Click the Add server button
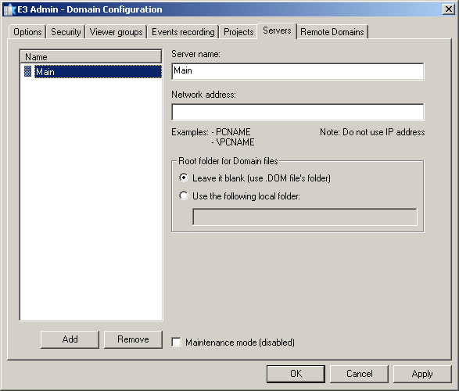This screenshot has width=459, height=391. click(x=70, y=339)
